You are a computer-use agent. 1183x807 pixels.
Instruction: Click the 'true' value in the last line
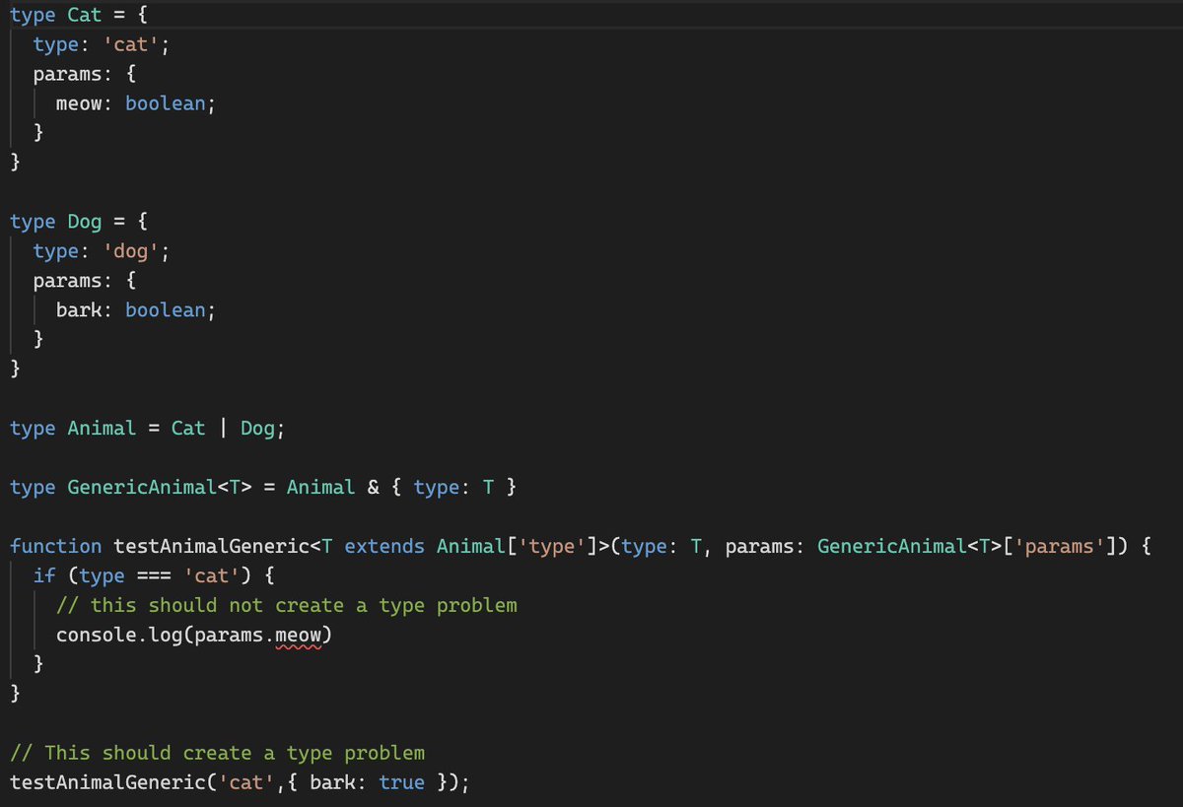tap(402, 782)
